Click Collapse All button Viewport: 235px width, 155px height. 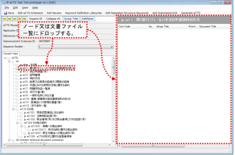[53, 19]
